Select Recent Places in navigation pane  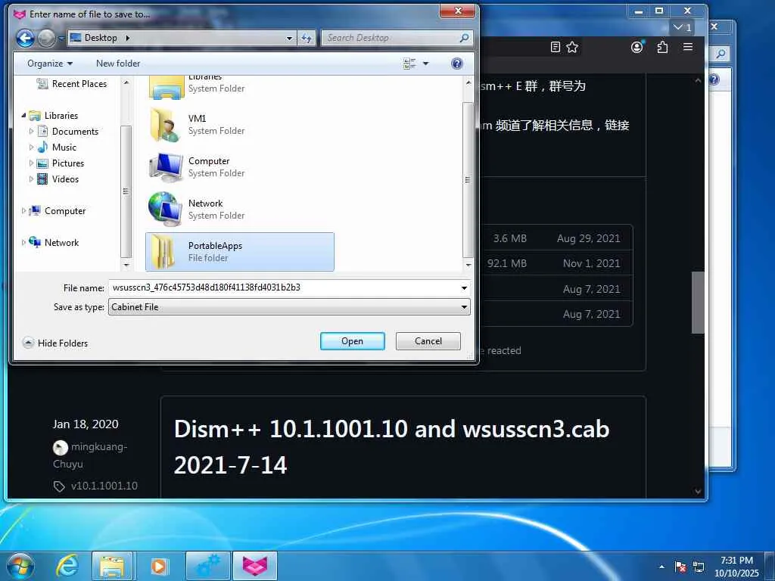(x=72, y=84)
